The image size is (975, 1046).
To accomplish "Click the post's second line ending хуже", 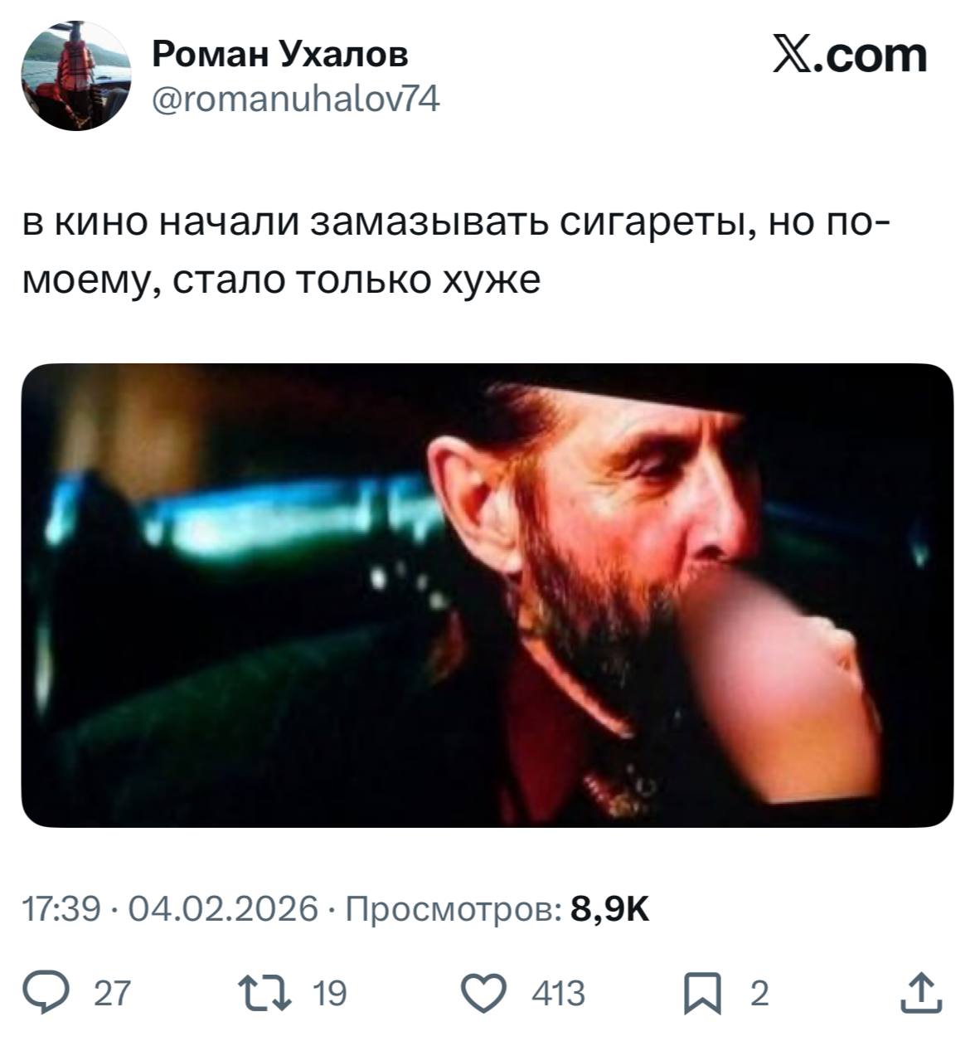I will point(282,281).
